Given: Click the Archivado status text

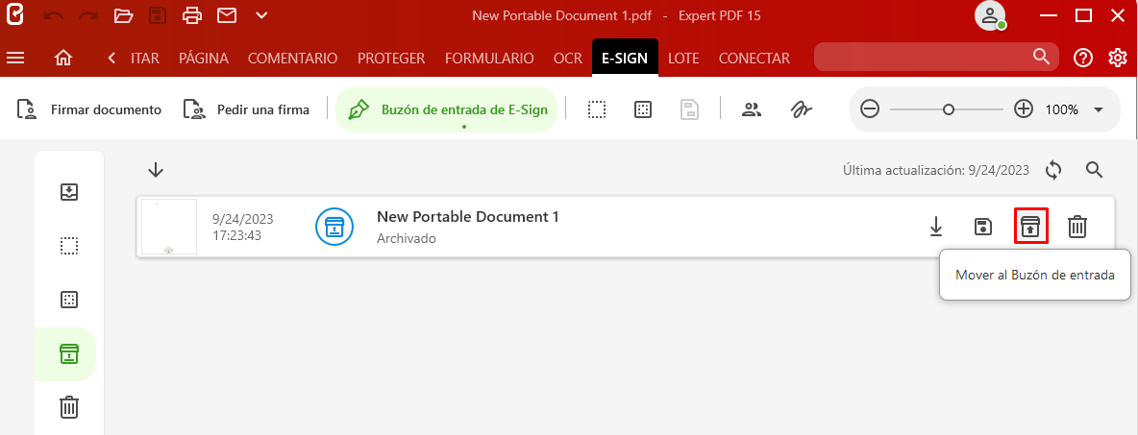Looking at the screenshot, I should tap(407, 238).
